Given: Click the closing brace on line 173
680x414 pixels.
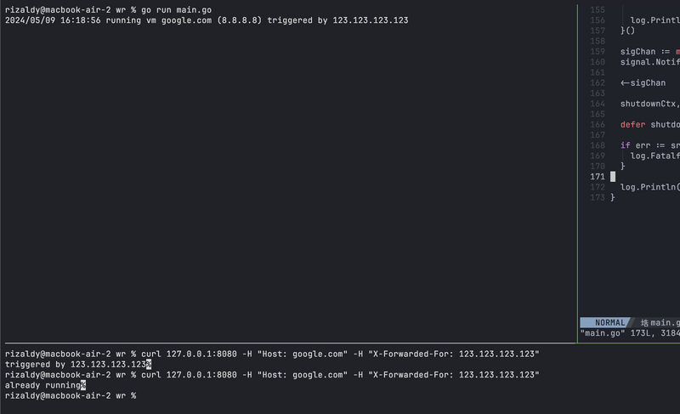Looking at the screenshot, I should click(x=613, y=197).
